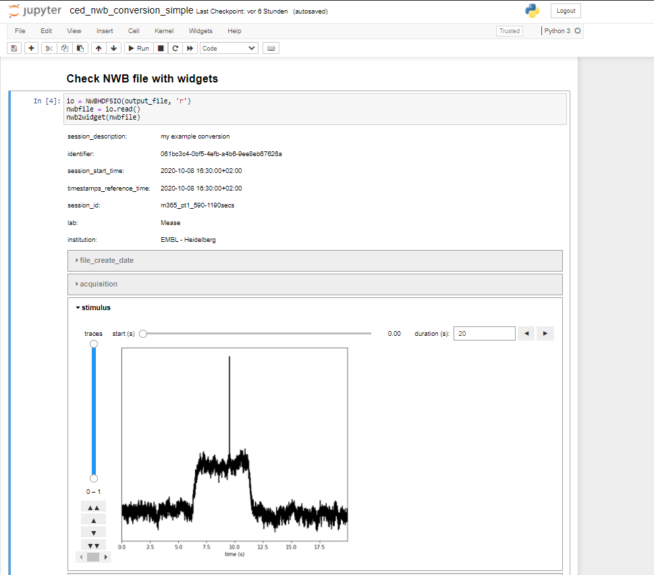Viewport: 654px width, 575px height.
Task: Click the Python 3 kernel idle circle
Action: [x=578, y=31]
